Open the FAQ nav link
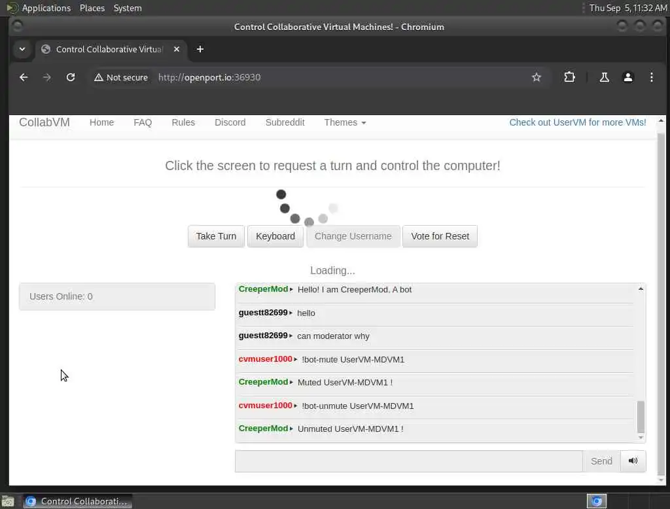The image size is (670, 509). [143, 122]
